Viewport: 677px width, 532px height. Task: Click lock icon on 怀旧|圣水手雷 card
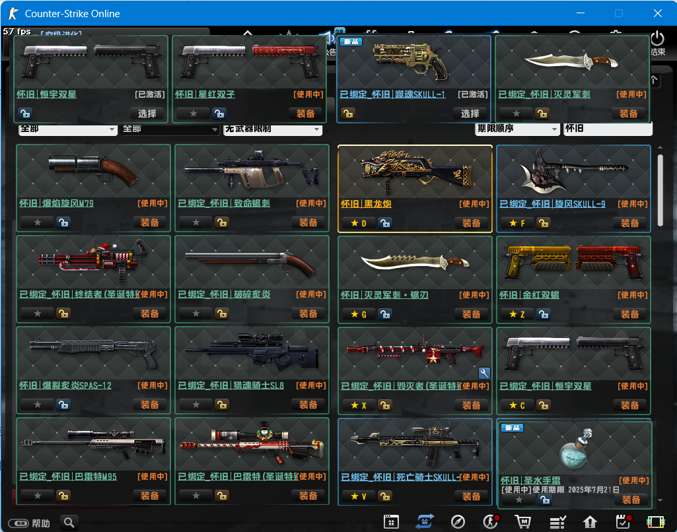tap(545, 500)
